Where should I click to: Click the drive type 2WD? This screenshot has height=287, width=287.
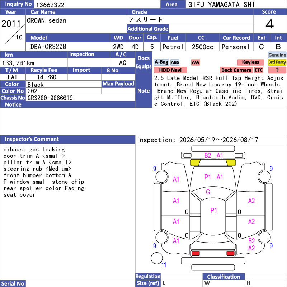[x=118, y=47]
